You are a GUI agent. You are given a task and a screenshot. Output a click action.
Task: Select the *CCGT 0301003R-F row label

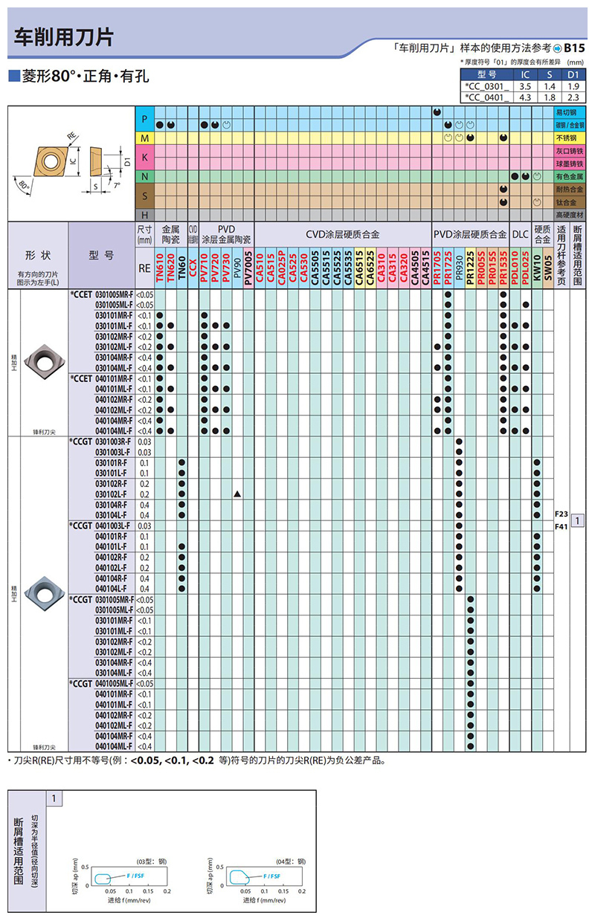pos(102,442)
